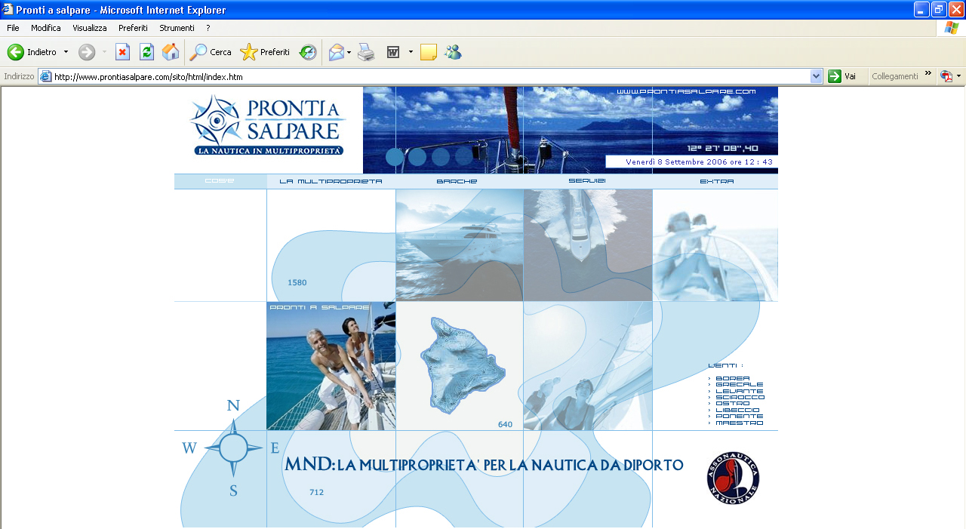Click the Adobe PDF toolbar icon
This screenshot has height=529, width=966.
tap(946, 76)
